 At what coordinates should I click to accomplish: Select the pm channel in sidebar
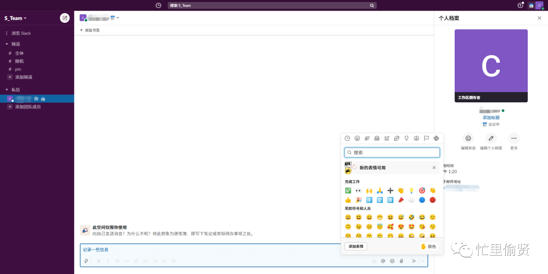point(18,69)
